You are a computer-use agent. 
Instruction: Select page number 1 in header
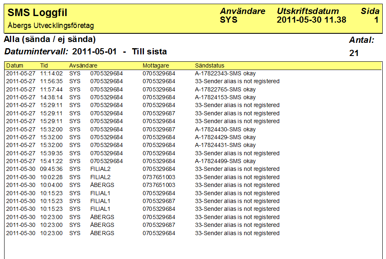point(377,20)
